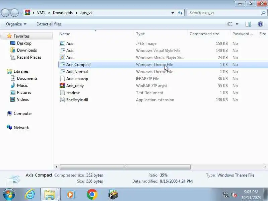Click the Favorites star icon

tap(9, 36)
